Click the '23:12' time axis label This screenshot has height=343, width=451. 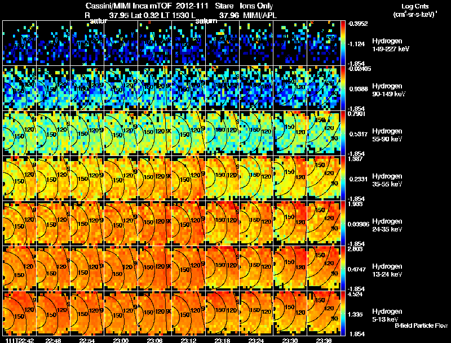(x=188, y=340)
